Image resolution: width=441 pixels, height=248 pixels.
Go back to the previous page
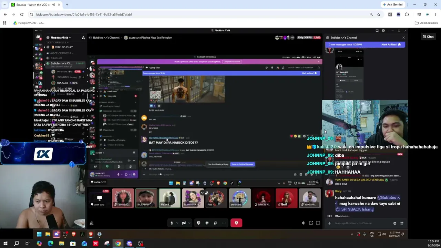tap(5, 14)
